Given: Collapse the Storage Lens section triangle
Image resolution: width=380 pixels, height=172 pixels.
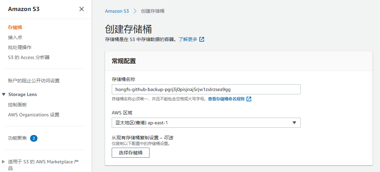Looking at the screenshot, I should click(x=3, y=94).
